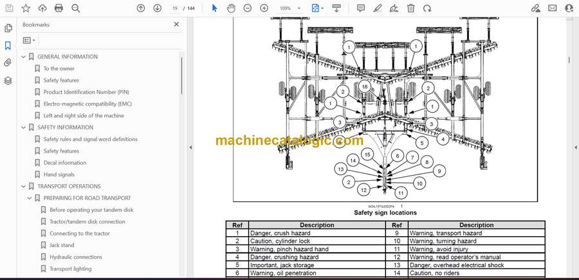Select the Jack stand bookmark
The height and width of the screenshot is (280, 579).
tap(62, 245)
